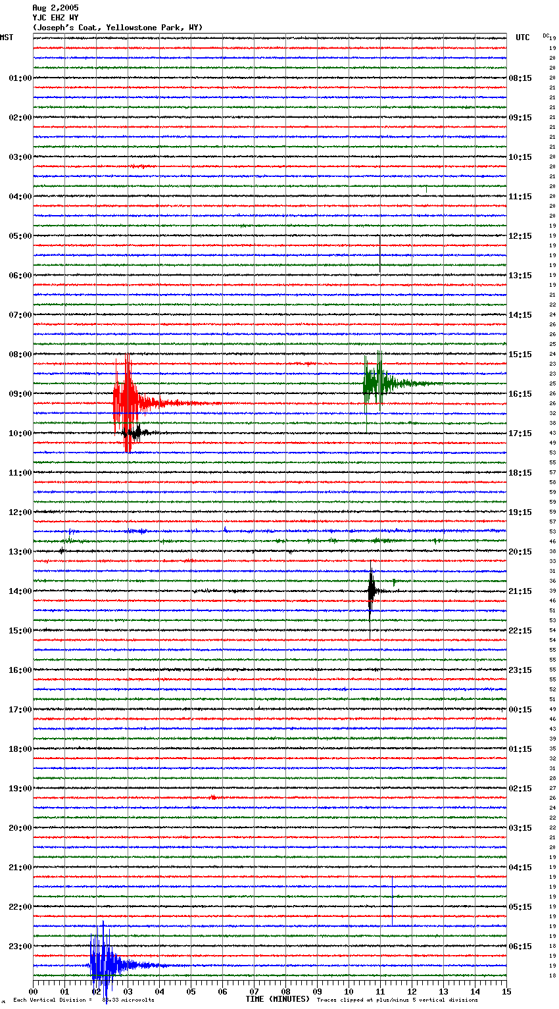The width and height of the screenshot is (559, 1009).
Task: Click the '23:15' UTC time label
Action: coord(520,670)
